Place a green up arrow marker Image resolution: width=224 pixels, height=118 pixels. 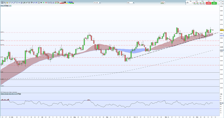[44, 3]
